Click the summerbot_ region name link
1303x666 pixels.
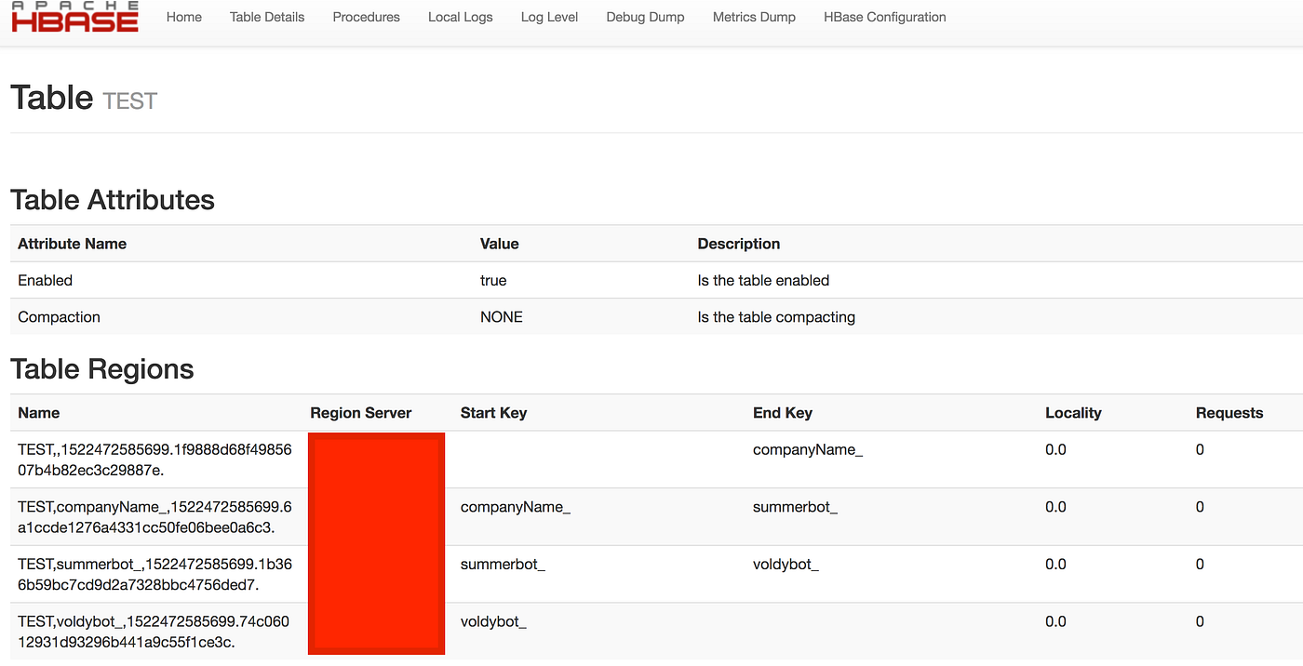click(x=154, y=574)
